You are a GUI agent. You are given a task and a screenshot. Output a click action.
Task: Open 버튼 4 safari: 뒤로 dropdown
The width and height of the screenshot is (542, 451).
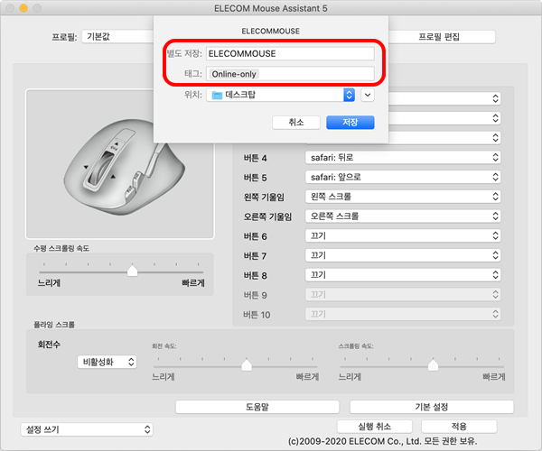403,158
